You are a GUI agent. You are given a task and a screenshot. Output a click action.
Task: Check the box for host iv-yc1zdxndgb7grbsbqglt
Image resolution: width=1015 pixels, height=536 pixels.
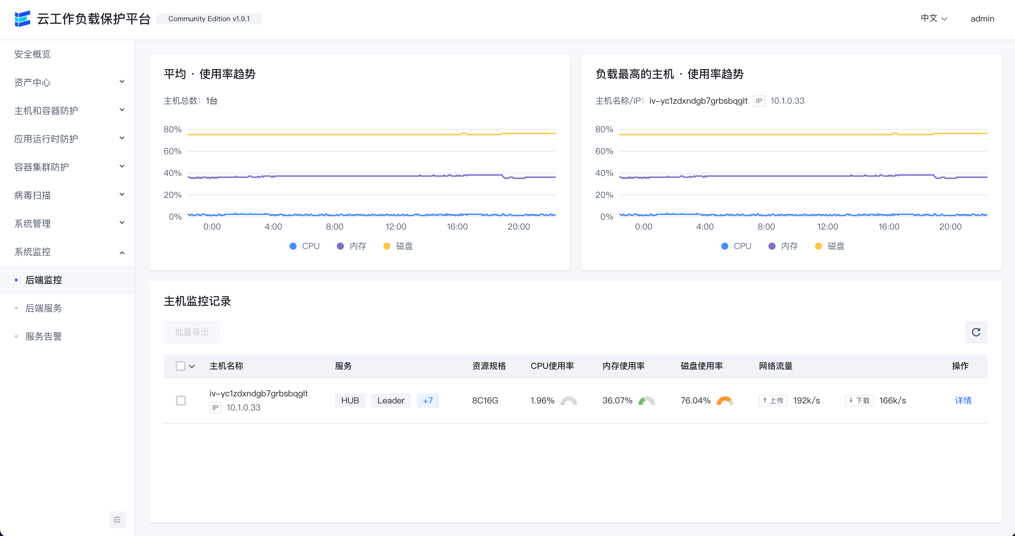pos(181,401)
